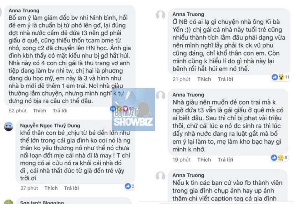Image resolution: width=294 pixels, height=204 pixels.
Task: Click the wow emoji on the 21 phút comment
Action: (281, 77)
